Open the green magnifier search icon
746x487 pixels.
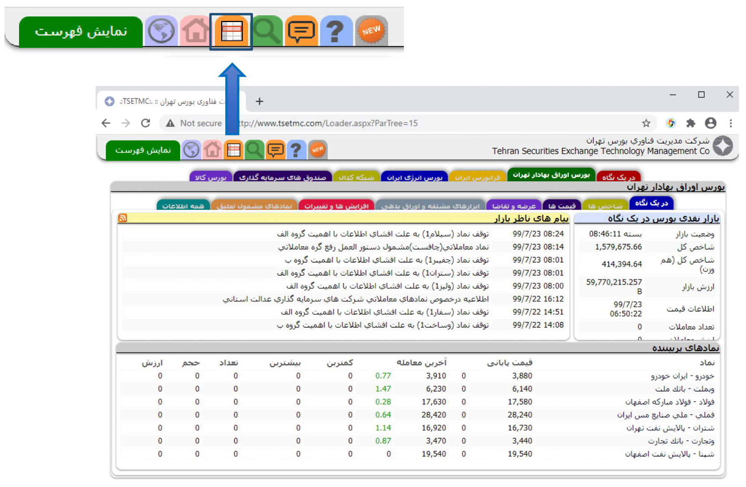tap(254, 150)
